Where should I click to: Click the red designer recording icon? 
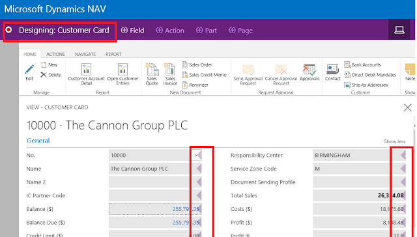(8, 29)
